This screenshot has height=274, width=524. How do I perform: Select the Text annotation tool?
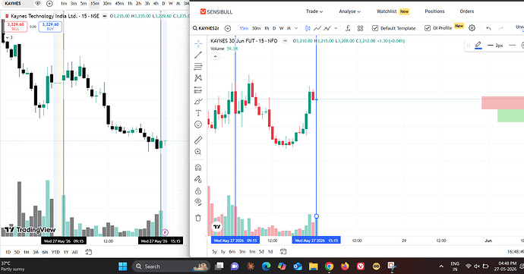[x=198, y=113]
